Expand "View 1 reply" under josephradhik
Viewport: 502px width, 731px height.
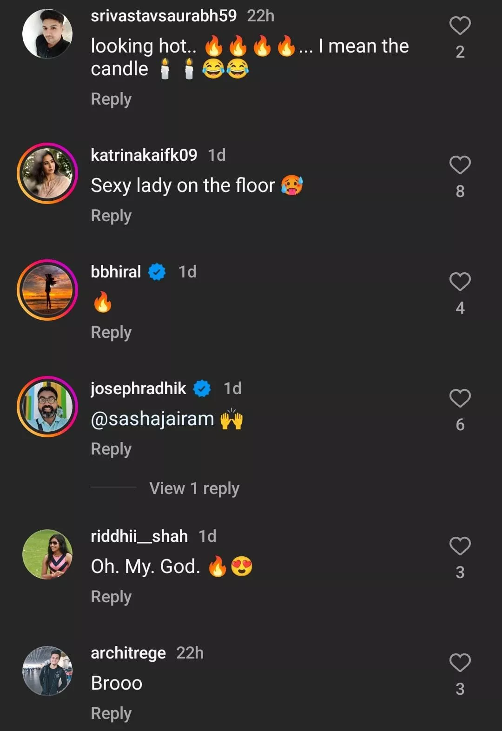point(194,488)
